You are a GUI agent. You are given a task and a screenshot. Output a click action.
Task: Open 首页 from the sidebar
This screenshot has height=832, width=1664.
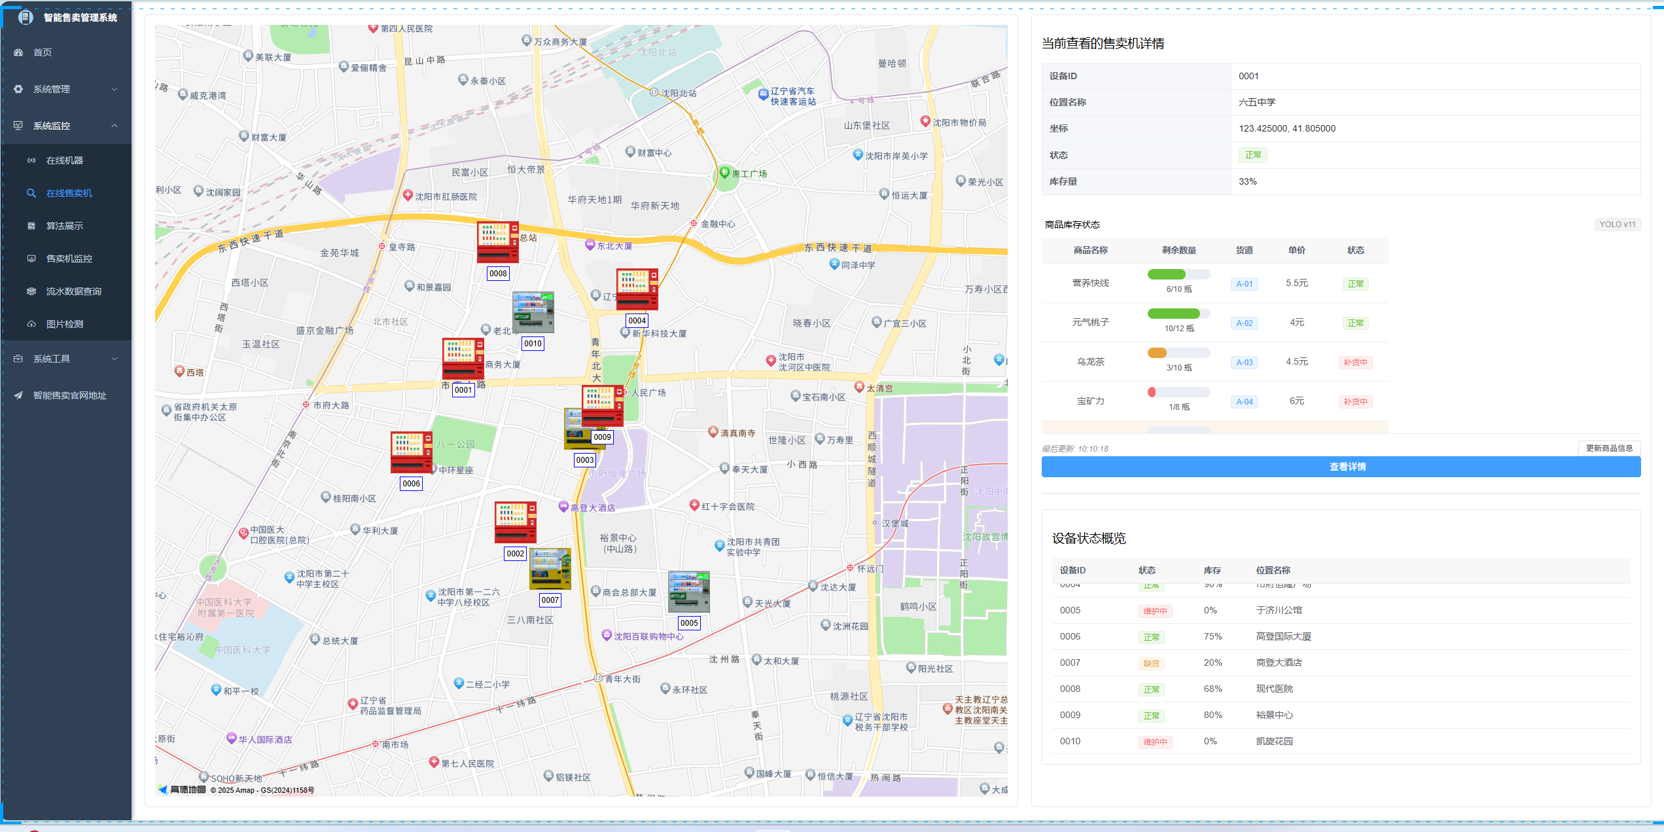(43, 52)
